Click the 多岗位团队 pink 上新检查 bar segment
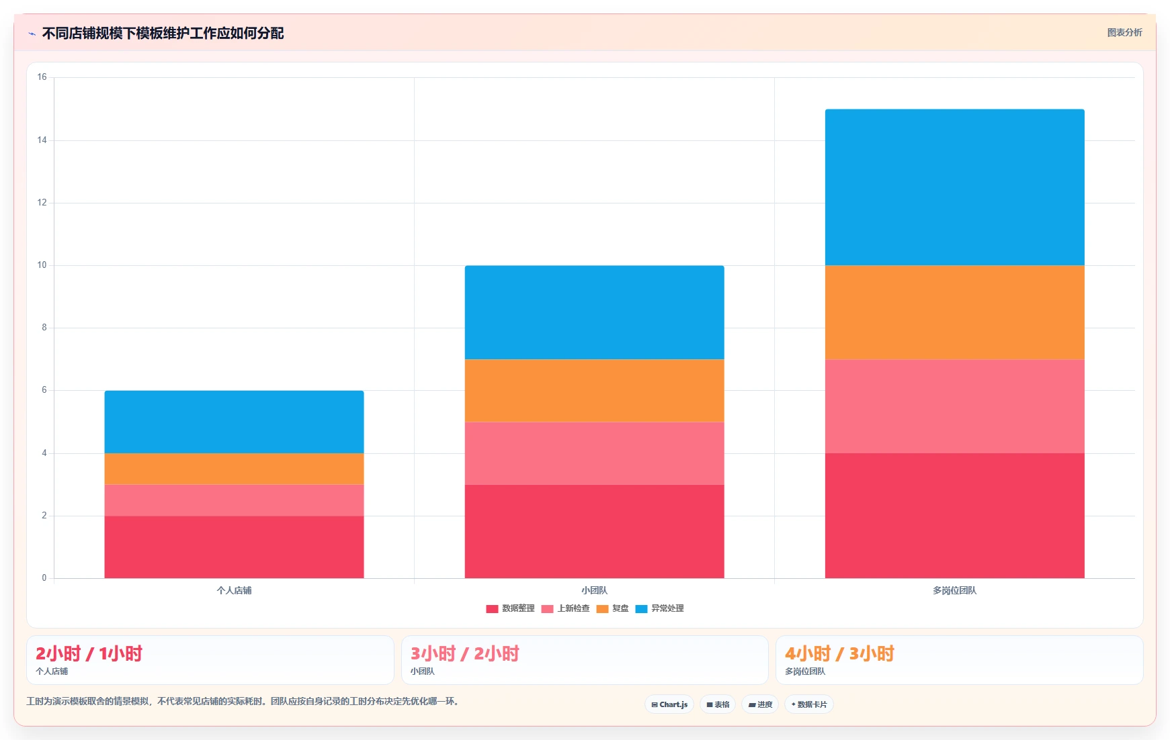This screenshot has height=740, width=1170. tap(954, 406)
